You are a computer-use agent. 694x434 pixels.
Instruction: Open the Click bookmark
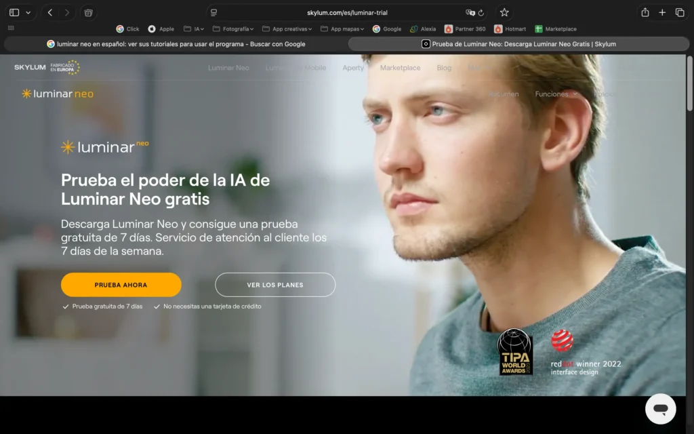(x=127, y=28)
